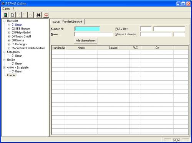Click the green exit door toolbar icon
The width and height of the screenshot is (192, 143).
[5, 15]
